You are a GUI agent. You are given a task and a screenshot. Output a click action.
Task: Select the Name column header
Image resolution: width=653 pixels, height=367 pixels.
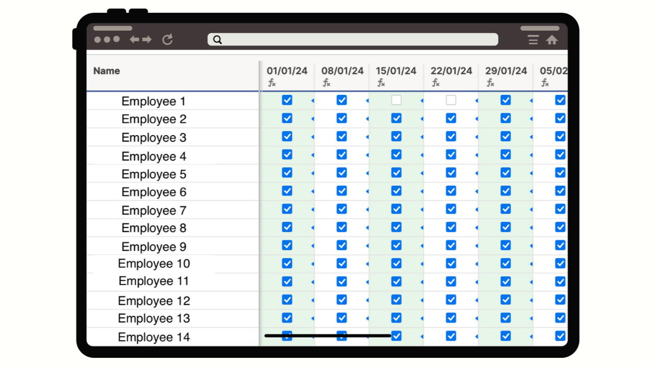[x=107, y=71]
